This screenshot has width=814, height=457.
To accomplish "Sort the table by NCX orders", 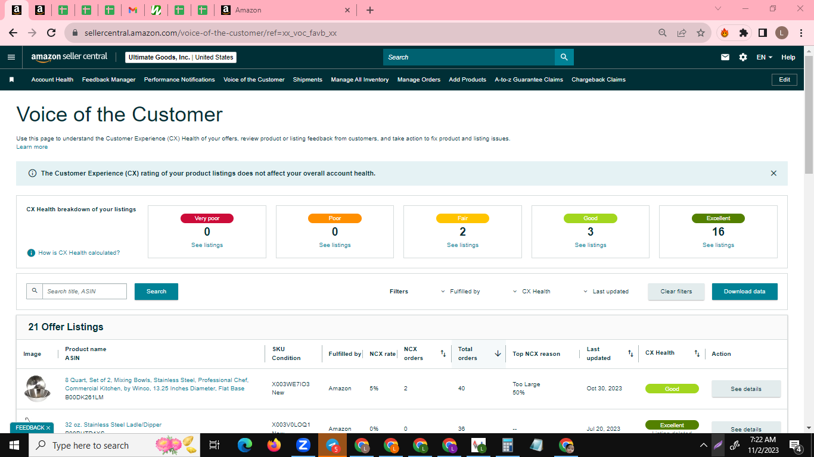I will point(443,353).
